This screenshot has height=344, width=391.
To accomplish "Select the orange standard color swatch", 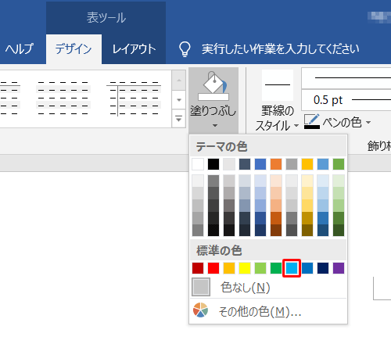I will [x=229, y=268].
